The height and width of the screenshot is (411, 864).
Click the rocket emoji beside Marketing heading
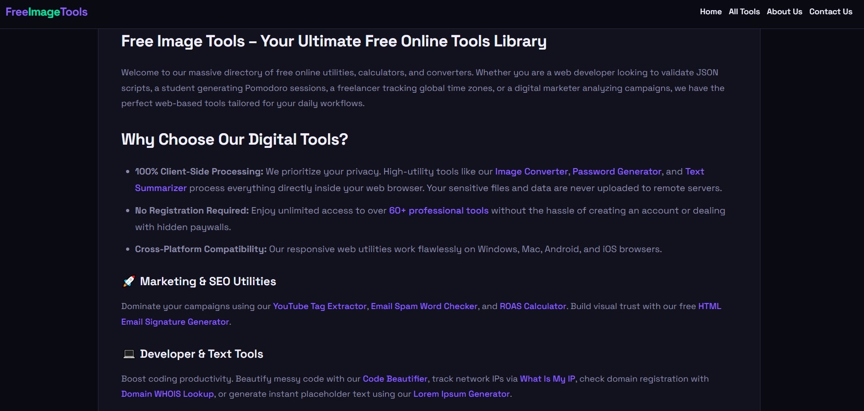[x=129, y=282]
